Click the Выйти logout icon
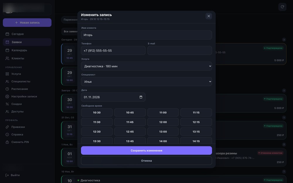Image resolution: width=293 pixels, height=183 pixels. click(x=7, y=175)
